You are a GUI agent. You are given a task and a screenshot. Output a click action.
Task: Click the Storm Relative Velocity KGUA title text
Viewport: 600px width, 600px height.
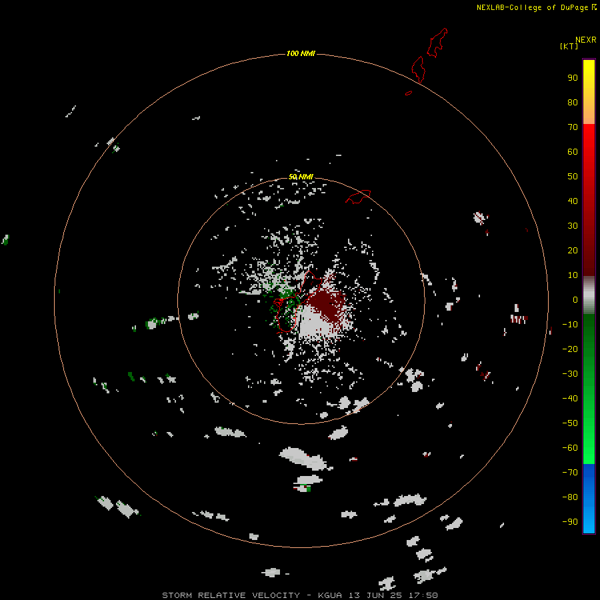(300, 595)
